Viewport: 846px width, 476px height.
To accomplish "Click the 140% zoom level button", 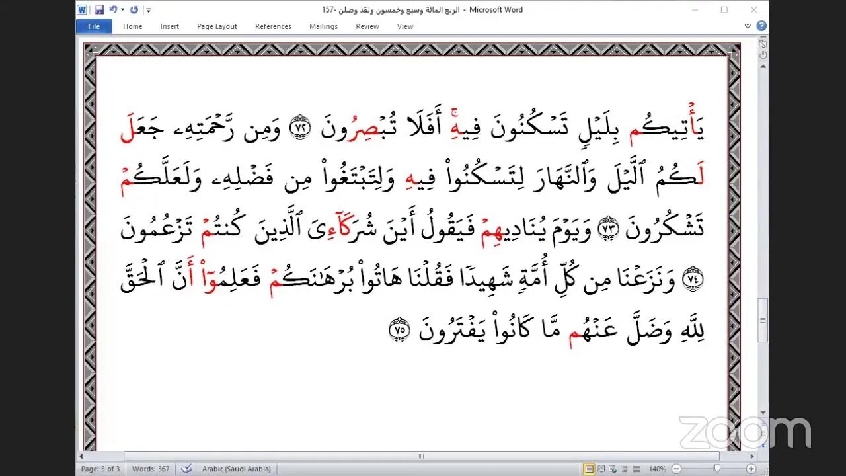I will tap(657, 469).
